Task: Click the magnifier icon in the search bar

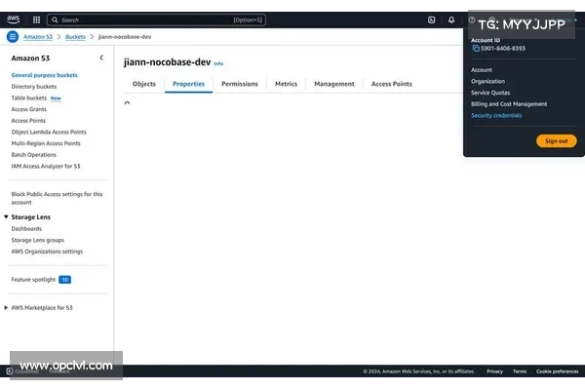Action: 55,19
